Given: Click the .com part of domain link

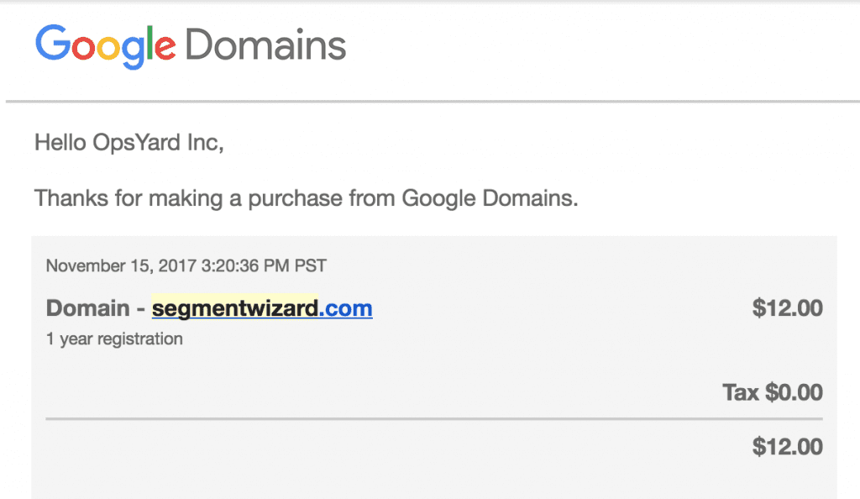Looking at the screenshot, I should click(x=345, y=308).
